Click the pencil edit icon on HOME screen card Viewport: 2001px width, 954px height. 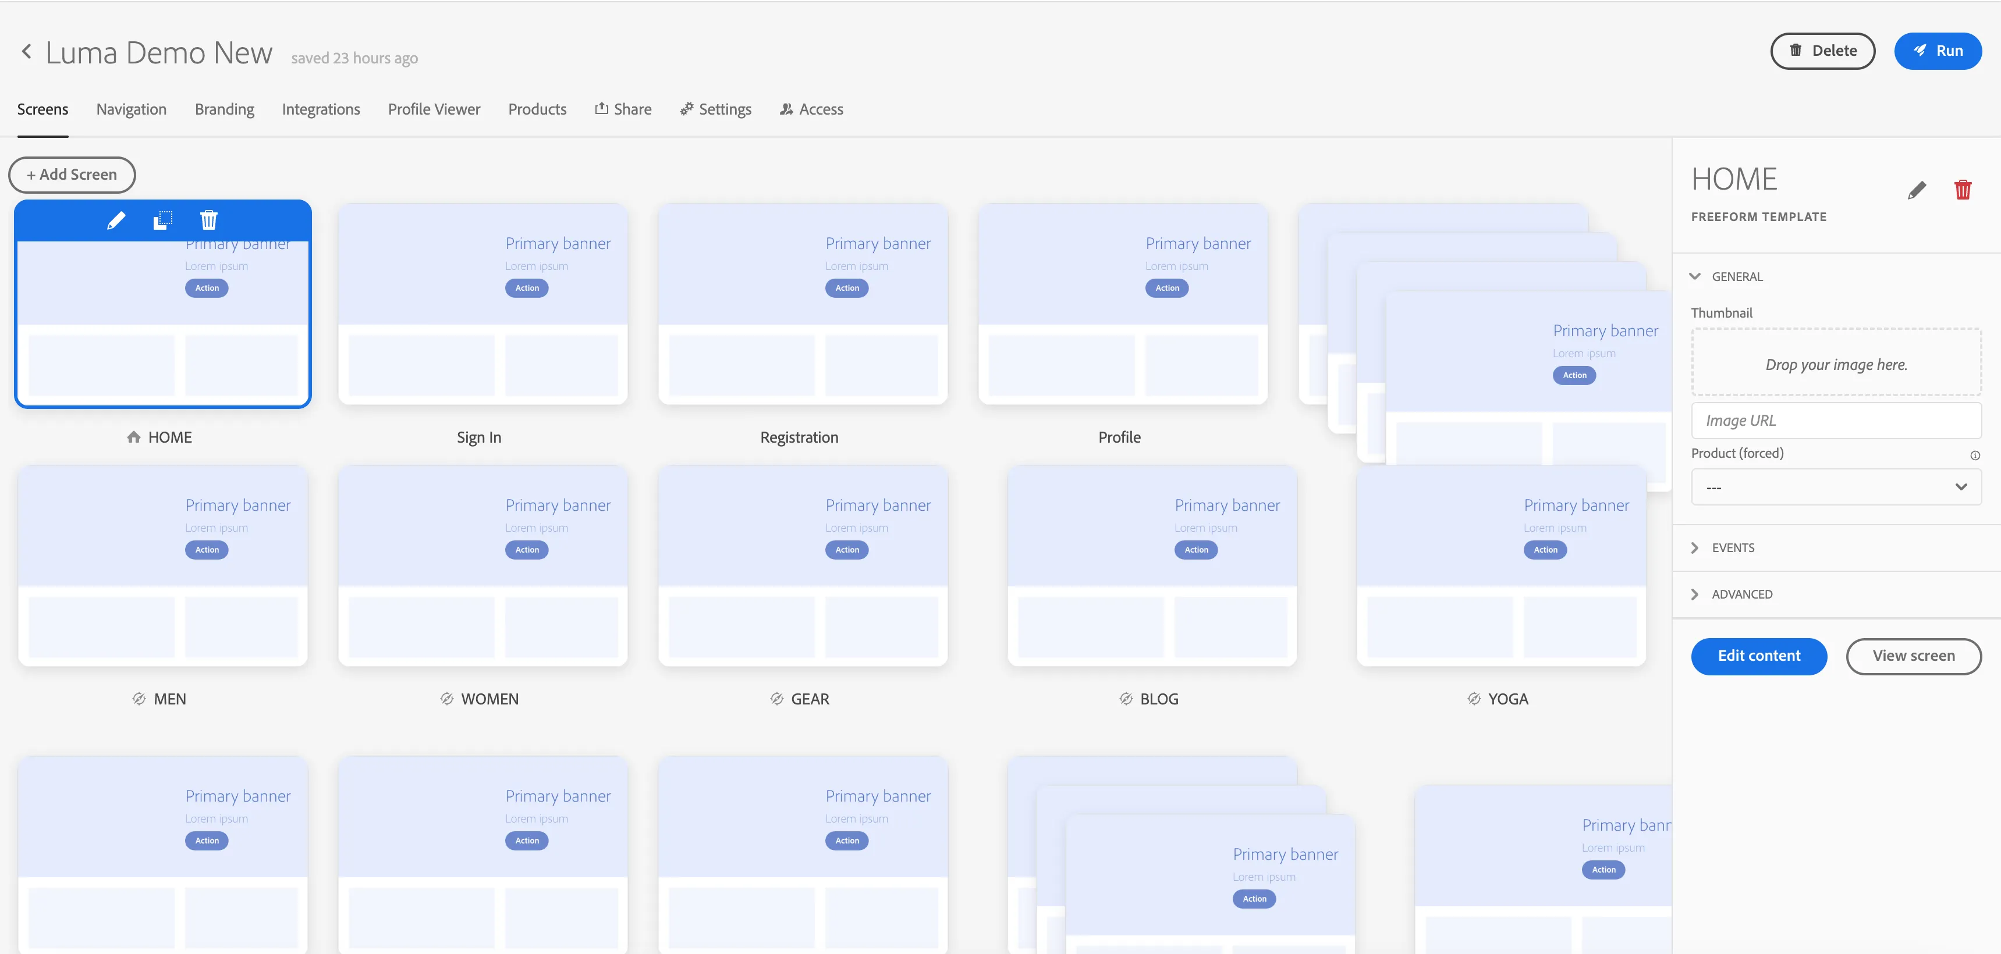click(116, 220)
